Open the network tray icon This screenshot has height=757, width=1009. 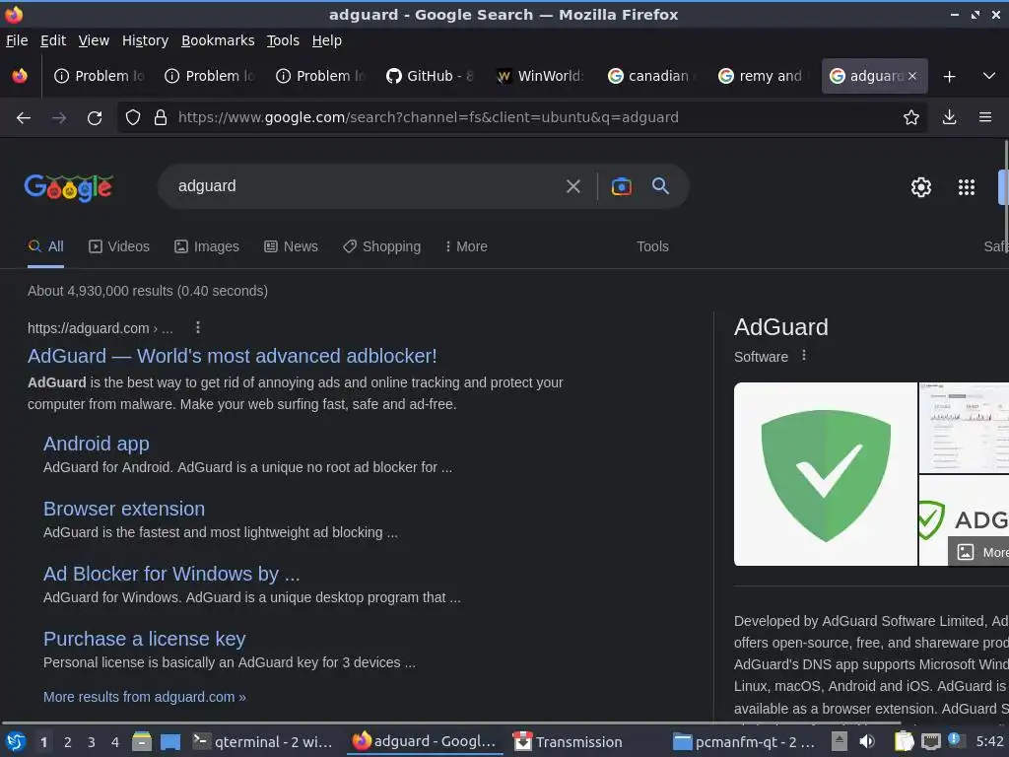[930, 741]
